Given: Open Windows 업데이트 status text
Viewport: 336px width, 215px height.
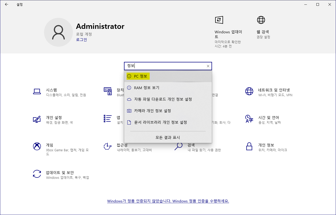Looking at the screenshot, I should (227, 44).
